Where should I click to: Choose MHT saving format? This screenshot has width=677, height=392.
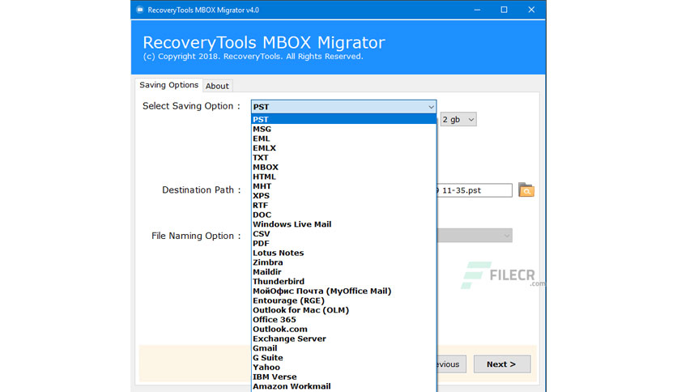(343, 186)
